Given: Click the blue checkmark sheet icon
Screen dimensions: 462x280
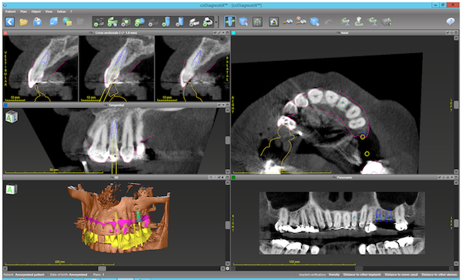Looking at the screenshot, I should (54, 22).
